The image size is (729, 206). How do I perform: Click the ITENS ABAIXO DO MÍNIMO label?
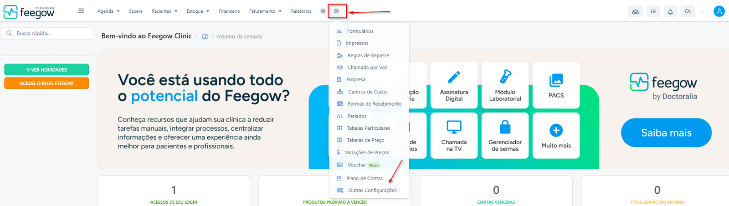coord(657,202)
